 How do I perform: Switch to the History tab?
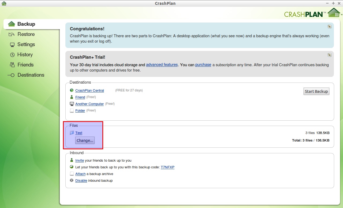click(x=25, y=55)
